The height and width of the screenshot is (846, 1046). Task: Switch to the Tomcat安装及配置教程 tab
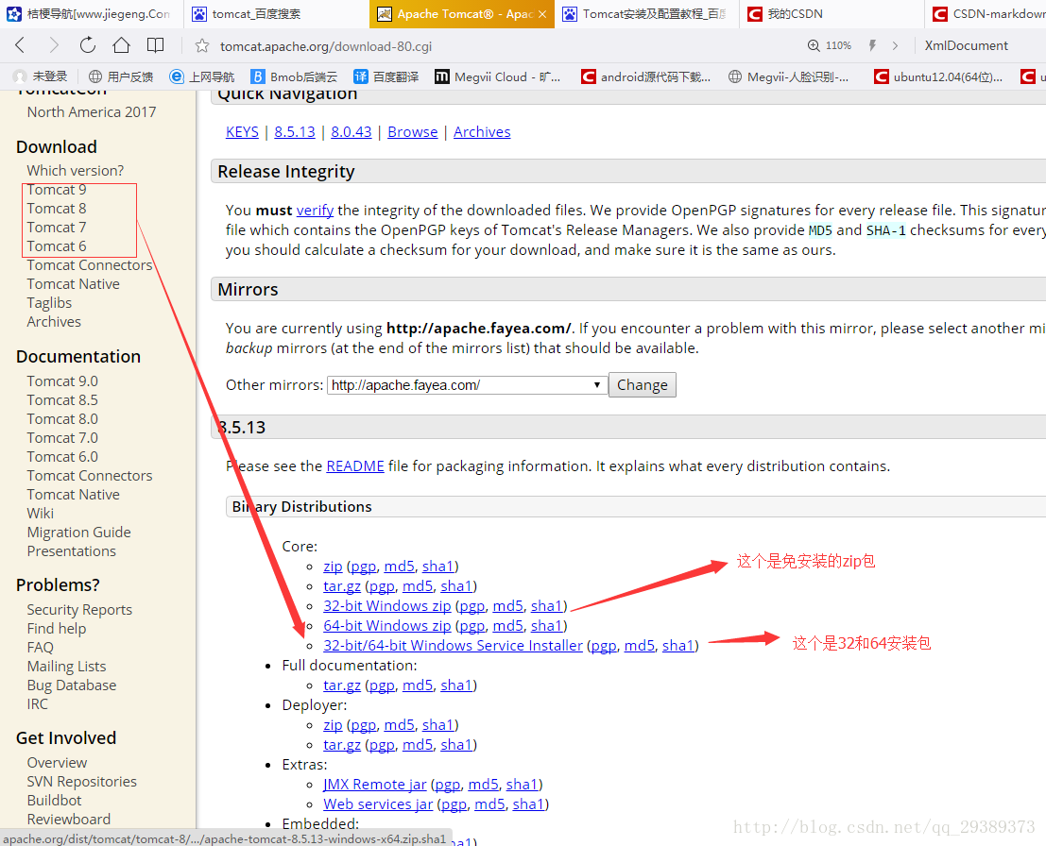646,14
